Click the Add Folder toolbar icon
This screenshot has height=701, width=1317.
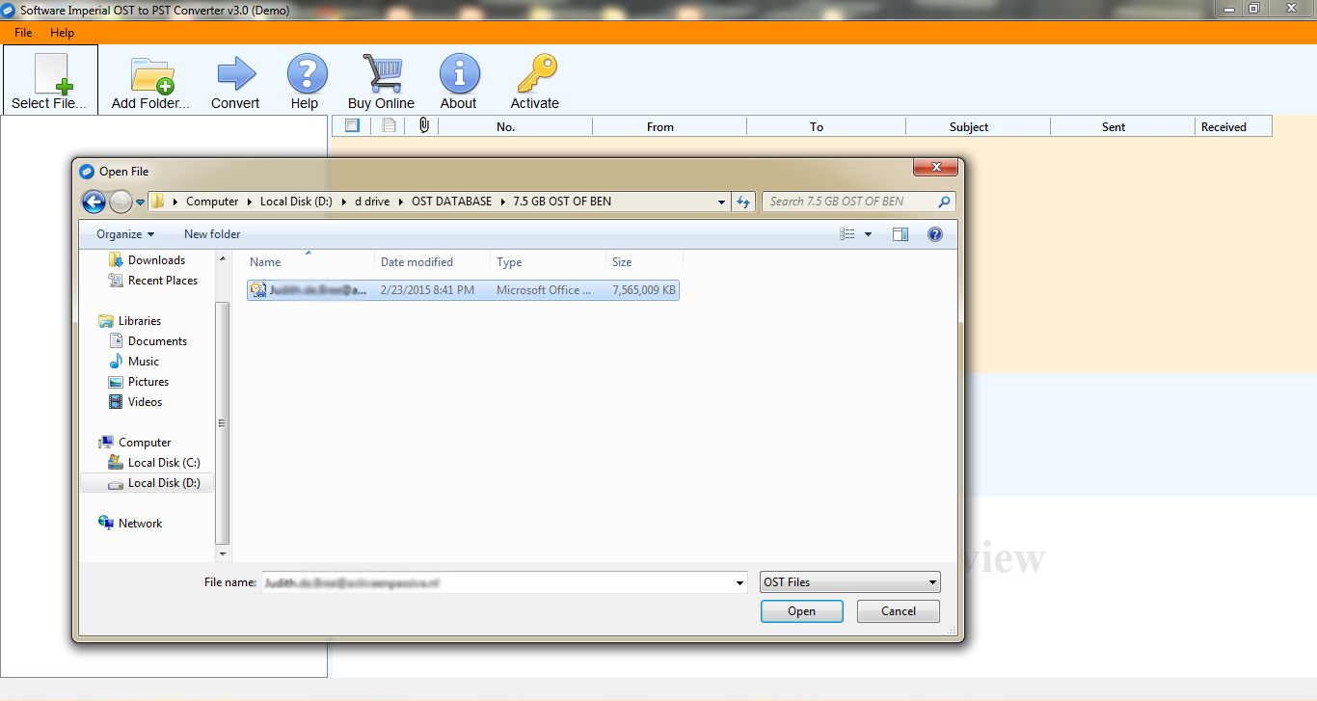[151, 75]
